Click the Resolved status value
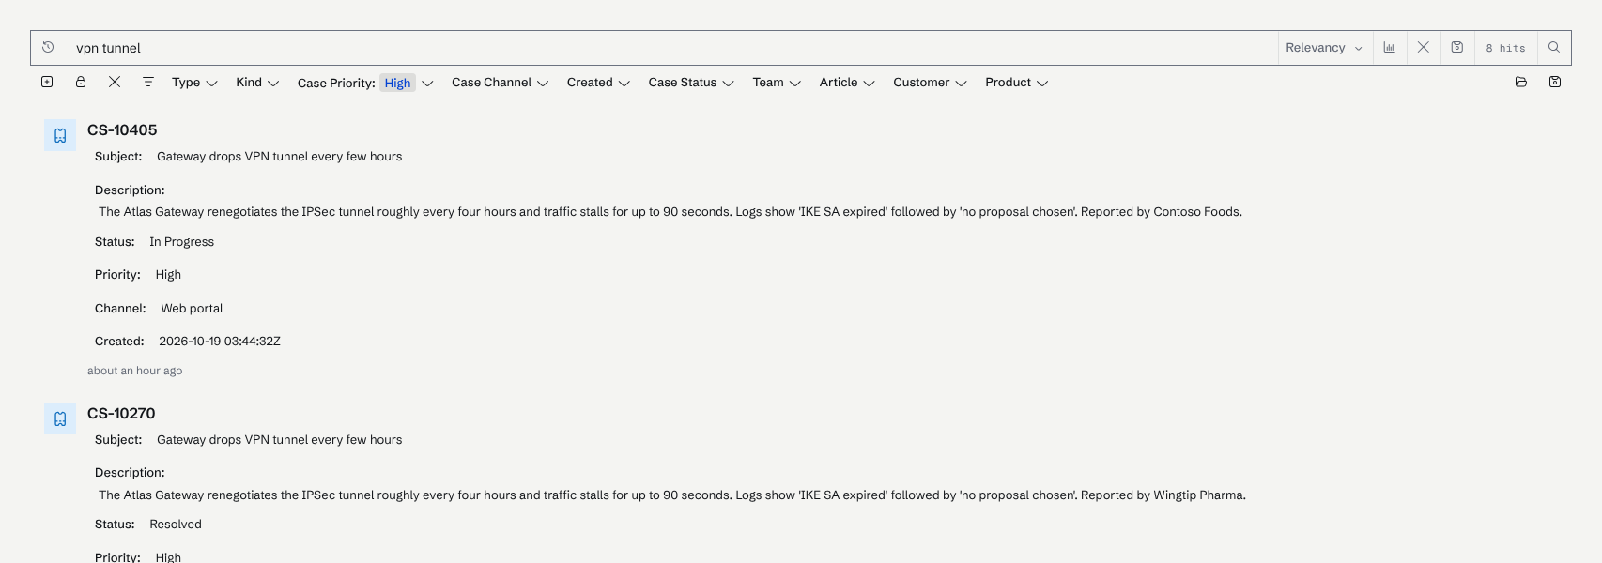 [x=176, y=525]
